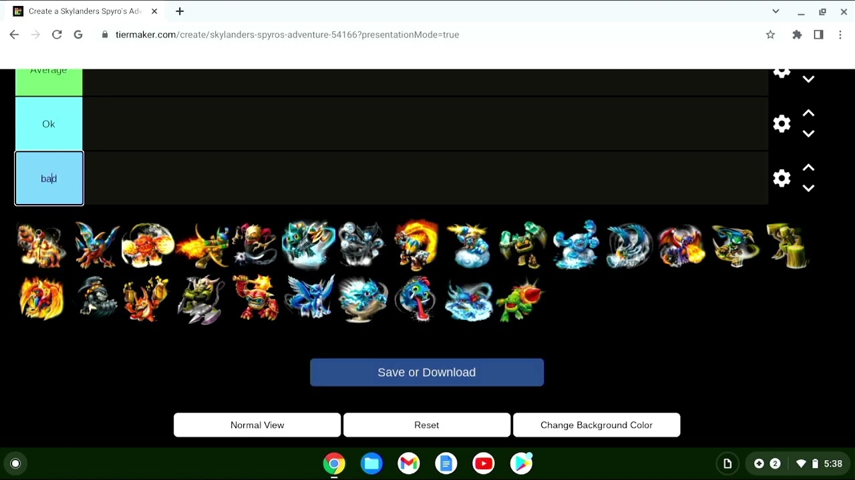
Task: Click the Voodood axe orc image
Action: (x=202, y=299)
